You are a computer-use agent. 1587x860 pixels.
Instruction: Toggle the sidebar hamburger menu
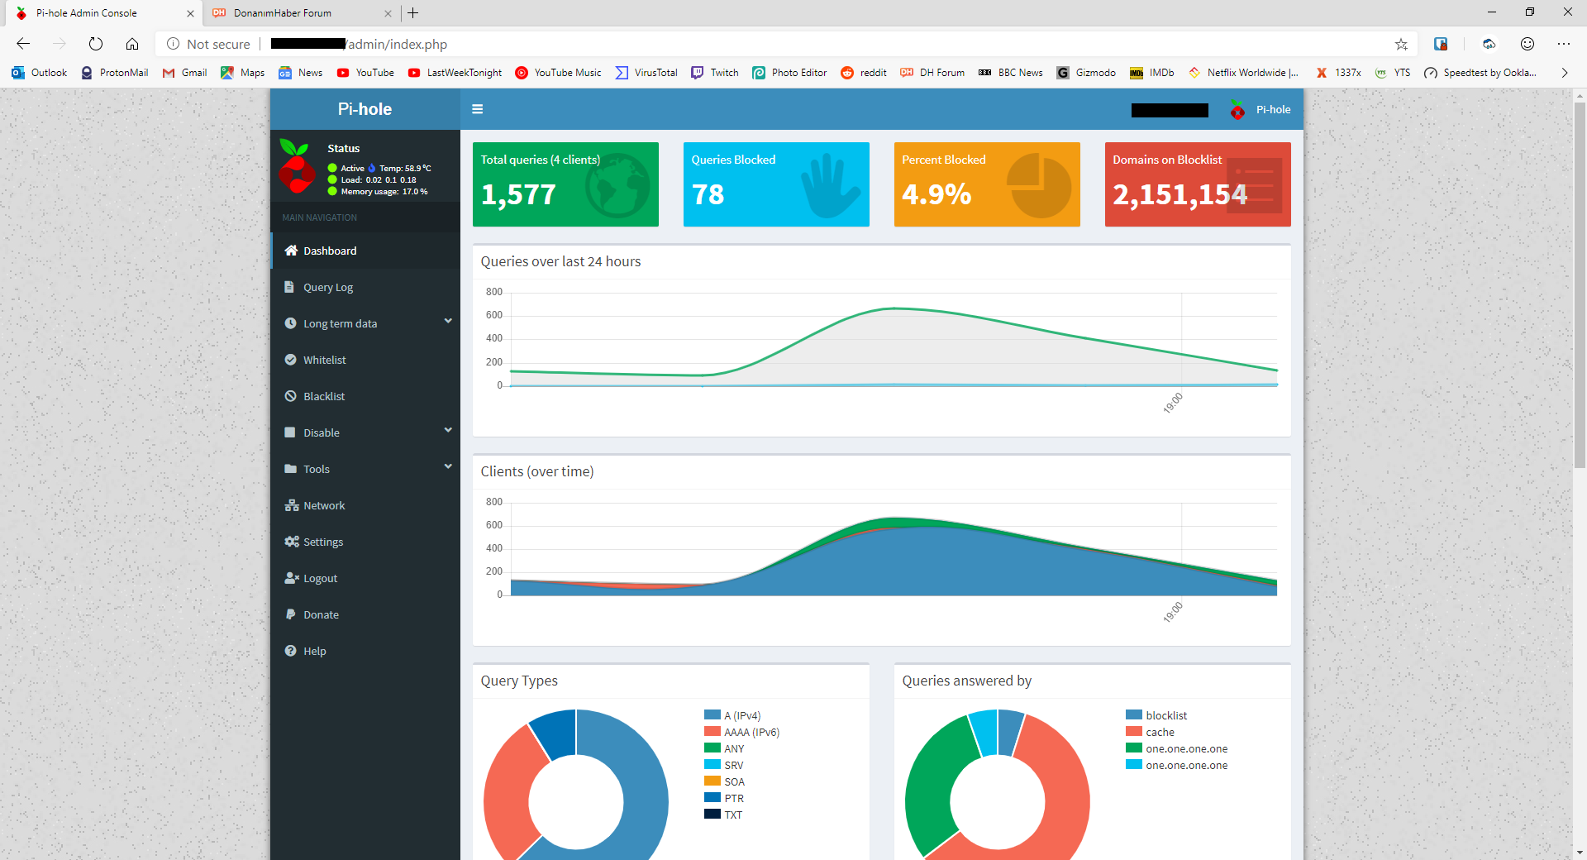tap(477, 109)
